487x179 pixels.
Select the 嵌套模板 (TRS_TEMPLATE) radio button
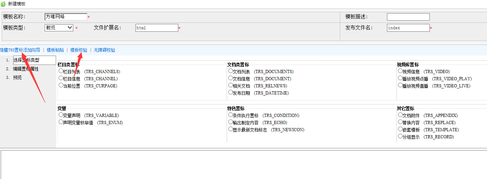400,129
